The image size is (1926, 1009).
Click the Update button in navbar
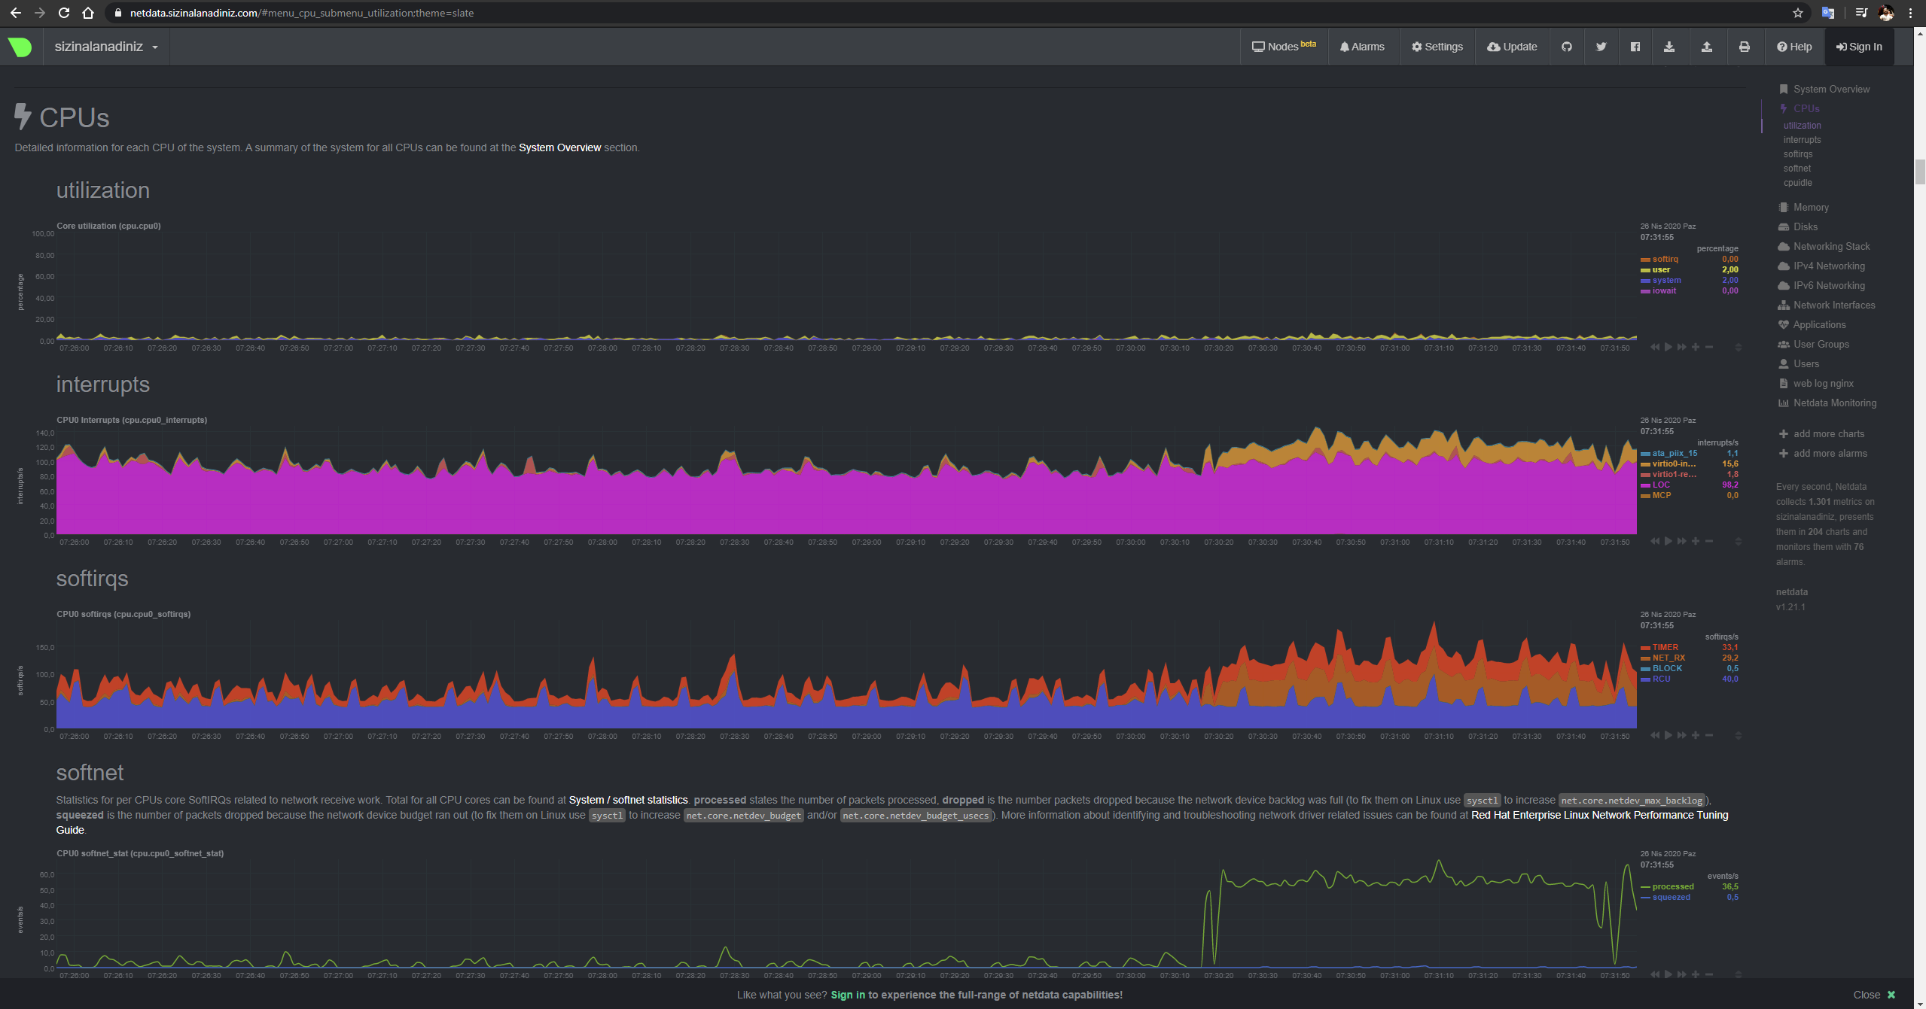click(1512, 47)
